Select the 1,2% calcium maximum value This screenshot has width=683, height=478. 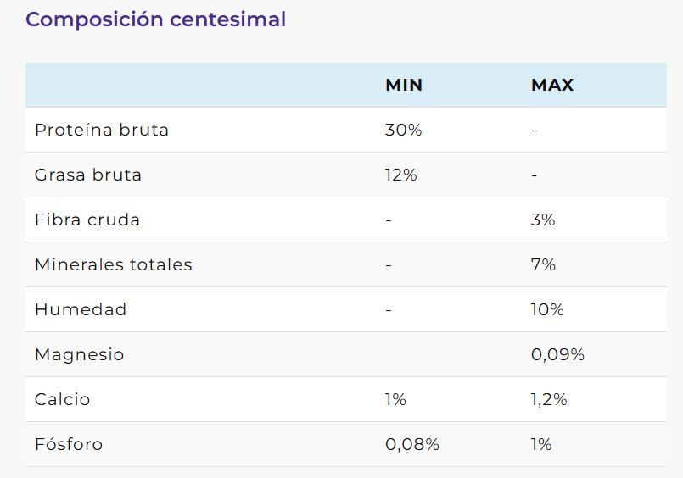549,399
